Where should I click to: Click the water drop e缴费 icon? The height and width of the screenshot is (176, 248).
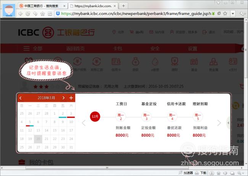point(155,62)
